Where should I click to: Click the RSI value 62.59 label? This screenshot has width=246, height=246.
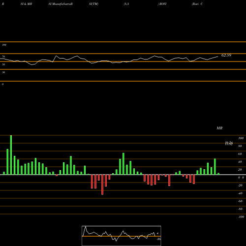226,55
